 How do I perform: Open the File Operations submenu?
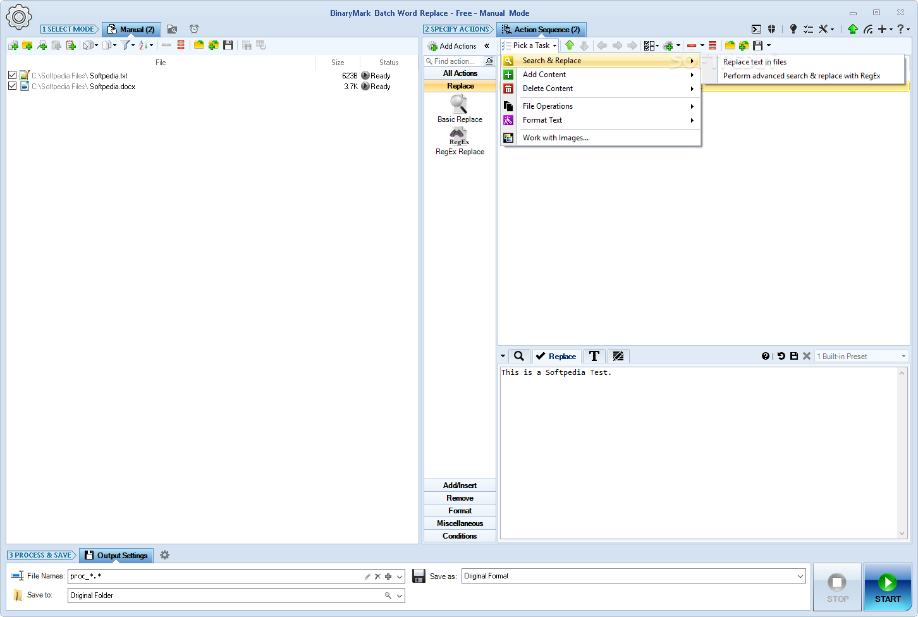tap(601, 106)
